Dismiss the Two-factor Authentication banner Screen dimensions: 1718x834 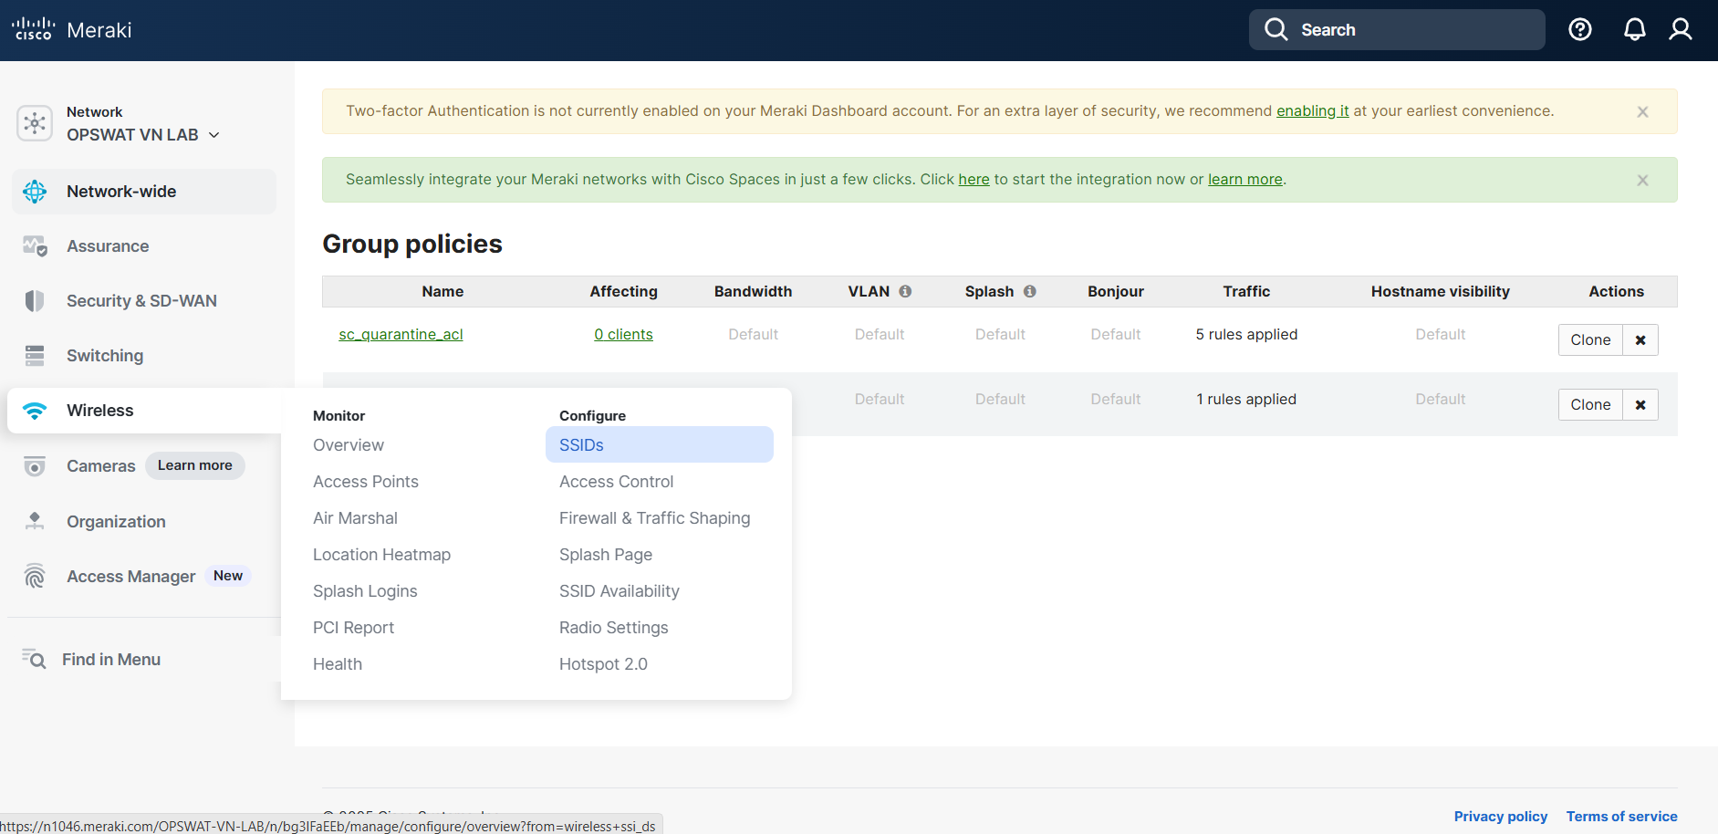(1642, 112)
